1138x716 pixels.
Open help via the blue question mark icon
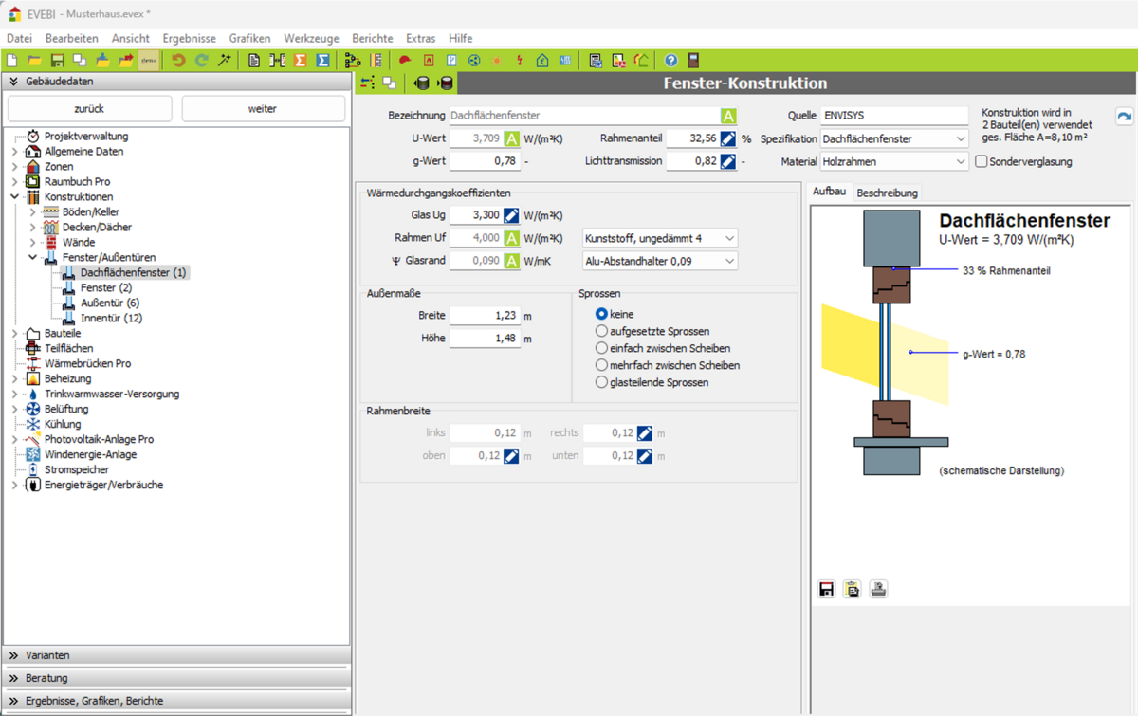[670, 61]
